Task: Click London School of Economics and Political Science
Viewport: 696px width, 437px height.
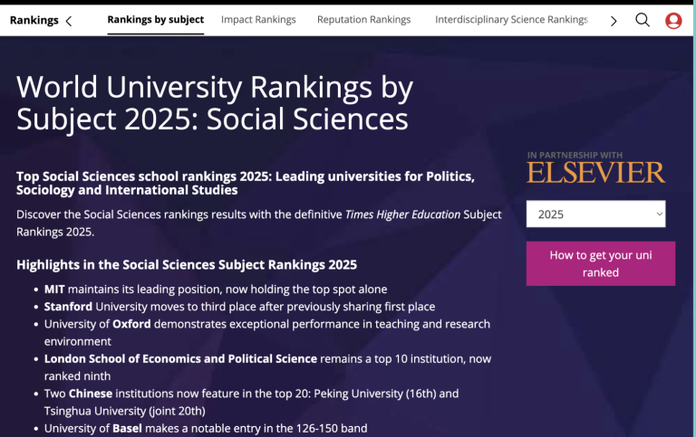Action: pos(180,359)
